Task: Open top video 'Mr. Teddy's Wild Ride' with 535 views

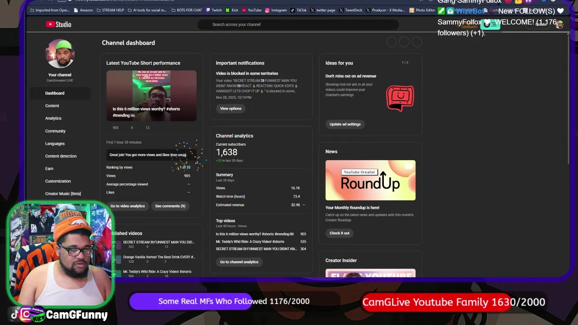Action: tap(250, 241)
